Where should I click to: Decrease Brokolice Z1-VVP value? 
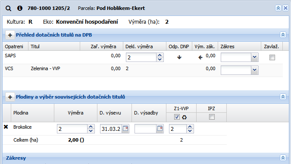[190, 131]
